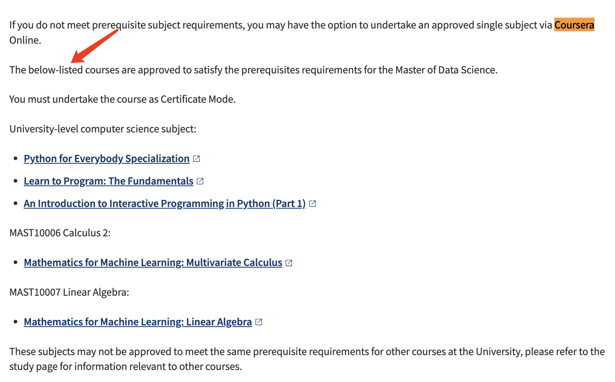Click bullet point before Python for Everybody
Screen dimensions: 615x382
click(x=16, y=159)
